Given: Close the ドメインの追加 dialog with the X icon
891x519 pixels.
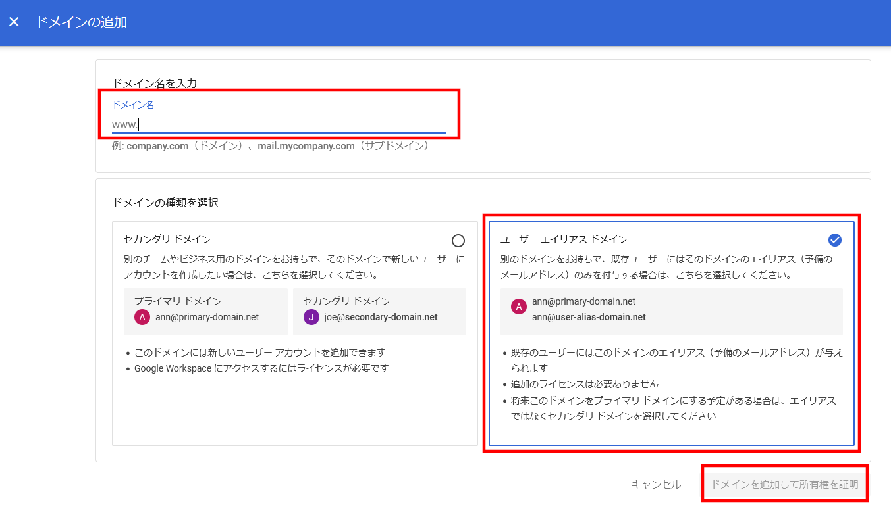Looking at the screenshot, I should [x=14, y=22].
